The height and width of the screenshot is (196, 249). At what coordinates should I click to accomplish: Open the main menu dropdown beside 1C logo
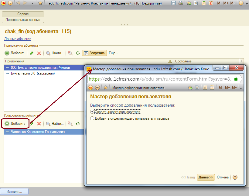[10, 3]
